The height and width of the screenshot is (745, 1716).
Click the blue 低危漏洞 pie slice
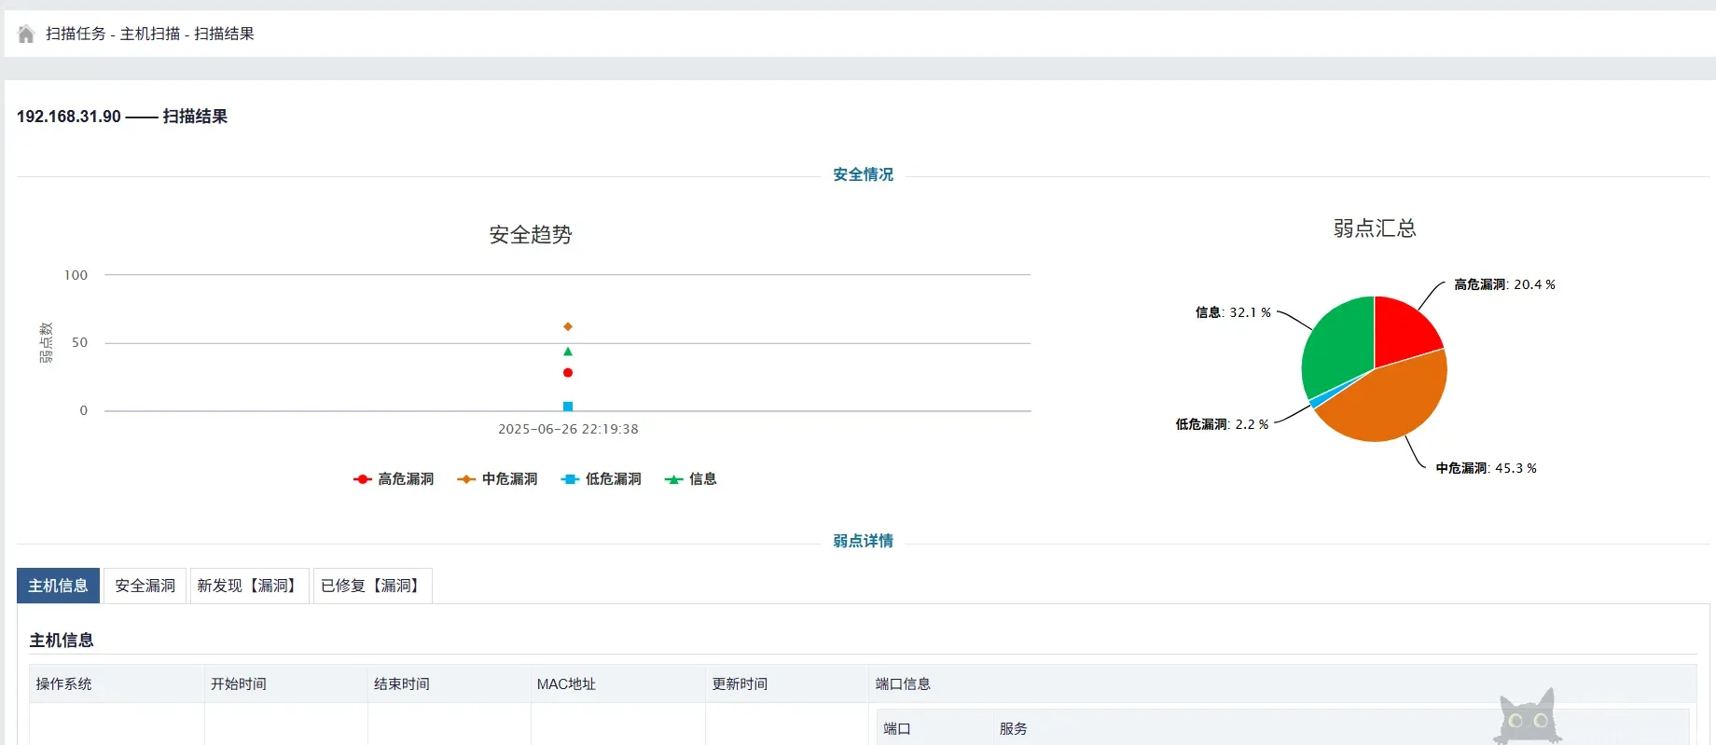coord(1316,403)
